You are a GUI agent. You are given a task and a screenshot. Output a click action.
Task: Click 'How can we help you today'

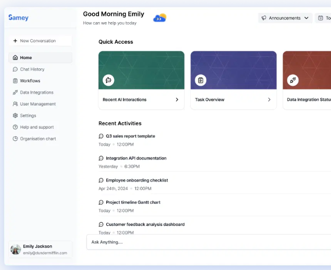click(x=110, y=23)
